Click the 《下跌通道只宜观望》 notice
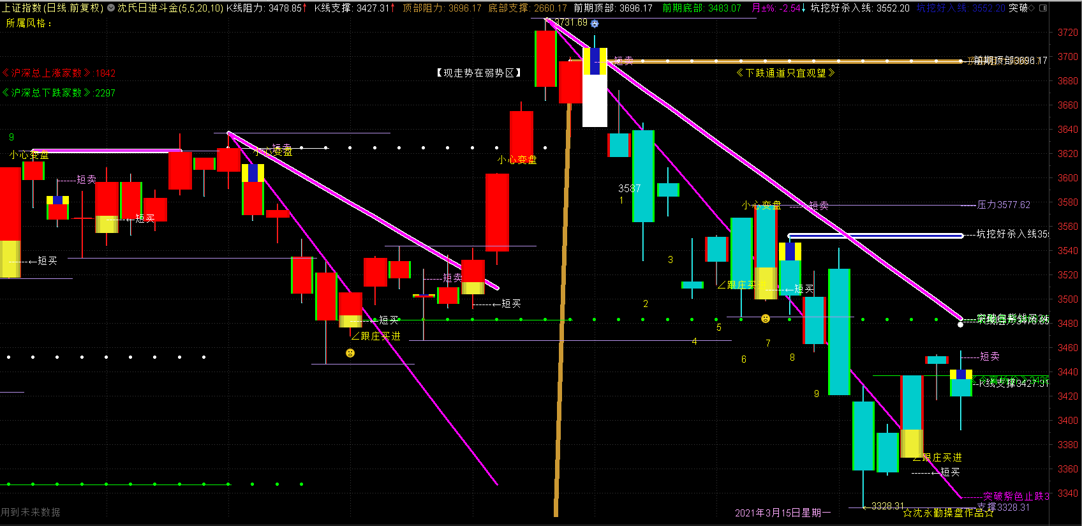 tap(785, 73)
